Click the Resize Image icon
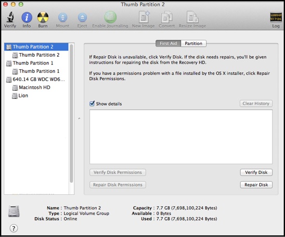 coord(192,17)
